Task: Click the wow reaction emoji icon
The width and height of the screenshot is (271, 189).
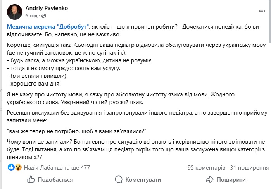Action: [19, 168]
